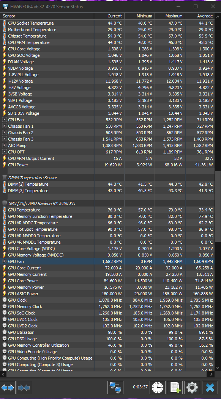Open sensor settings gear icon
Viewport: 221px width, 399px height.
(x=192, y=388)
